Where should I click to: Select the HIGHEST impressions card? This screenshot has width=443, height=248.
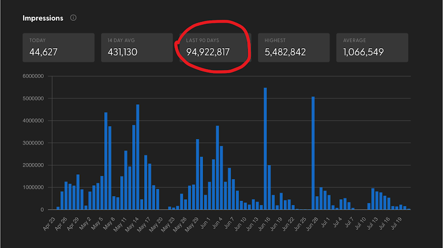coord(294,47)
